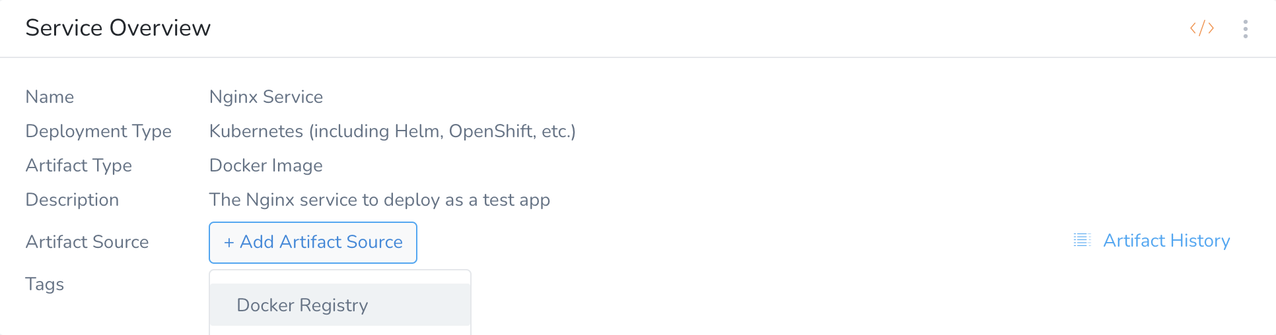Click the plus sign in Add Artifact Source
The width and height of the screenshot is (1276, 335).
click(229, 243)
